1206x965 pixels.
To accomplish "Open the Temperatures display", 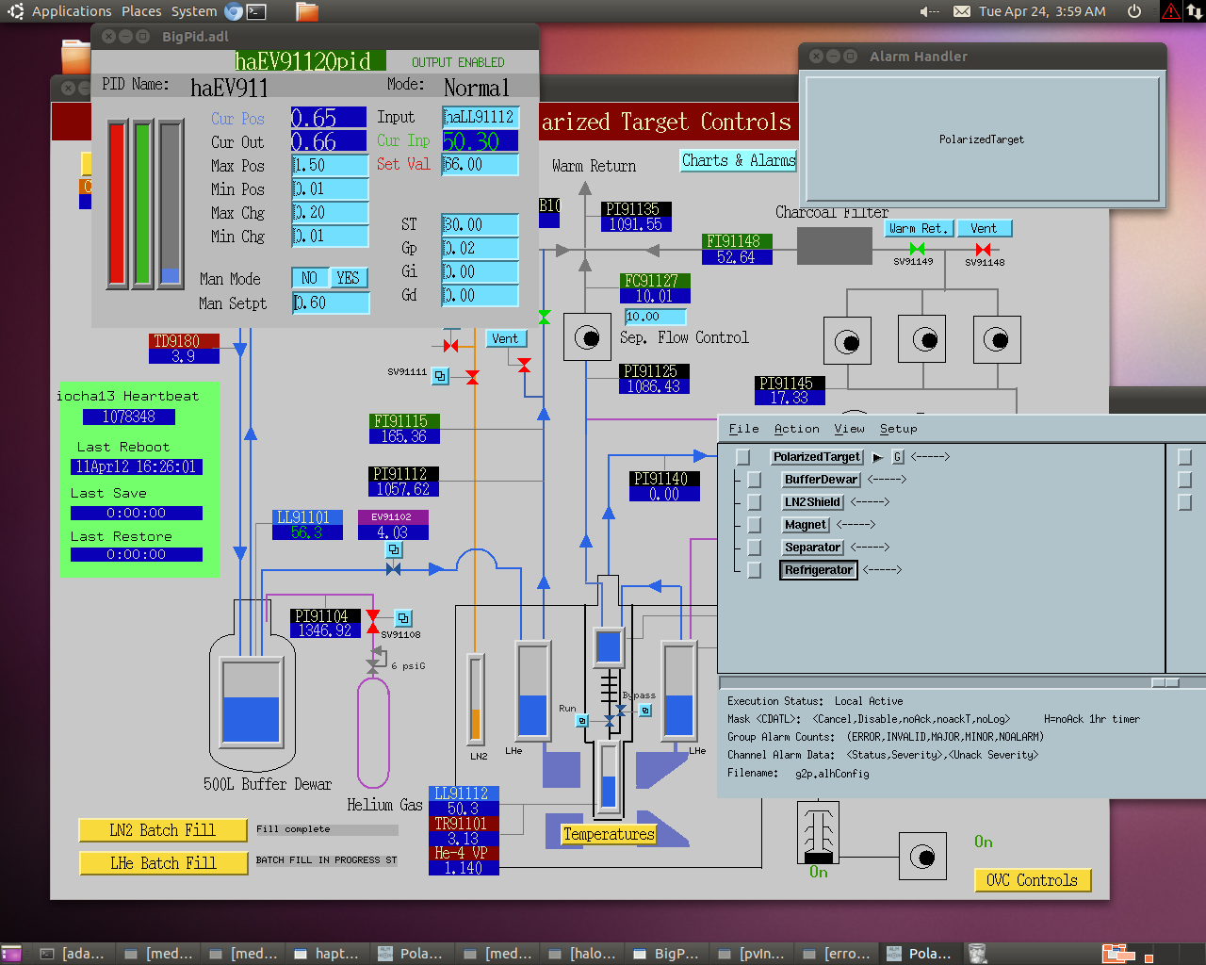I will click(609, 834).
